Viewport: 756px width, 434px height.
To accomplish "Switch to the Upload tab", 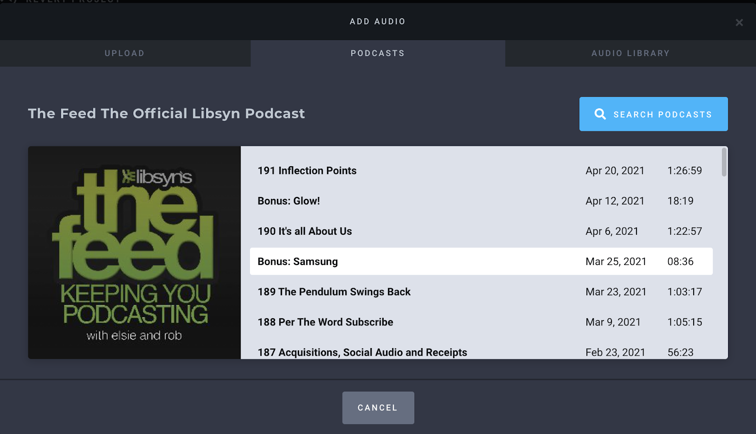I will pyautogui.click(x=125, y=53).
